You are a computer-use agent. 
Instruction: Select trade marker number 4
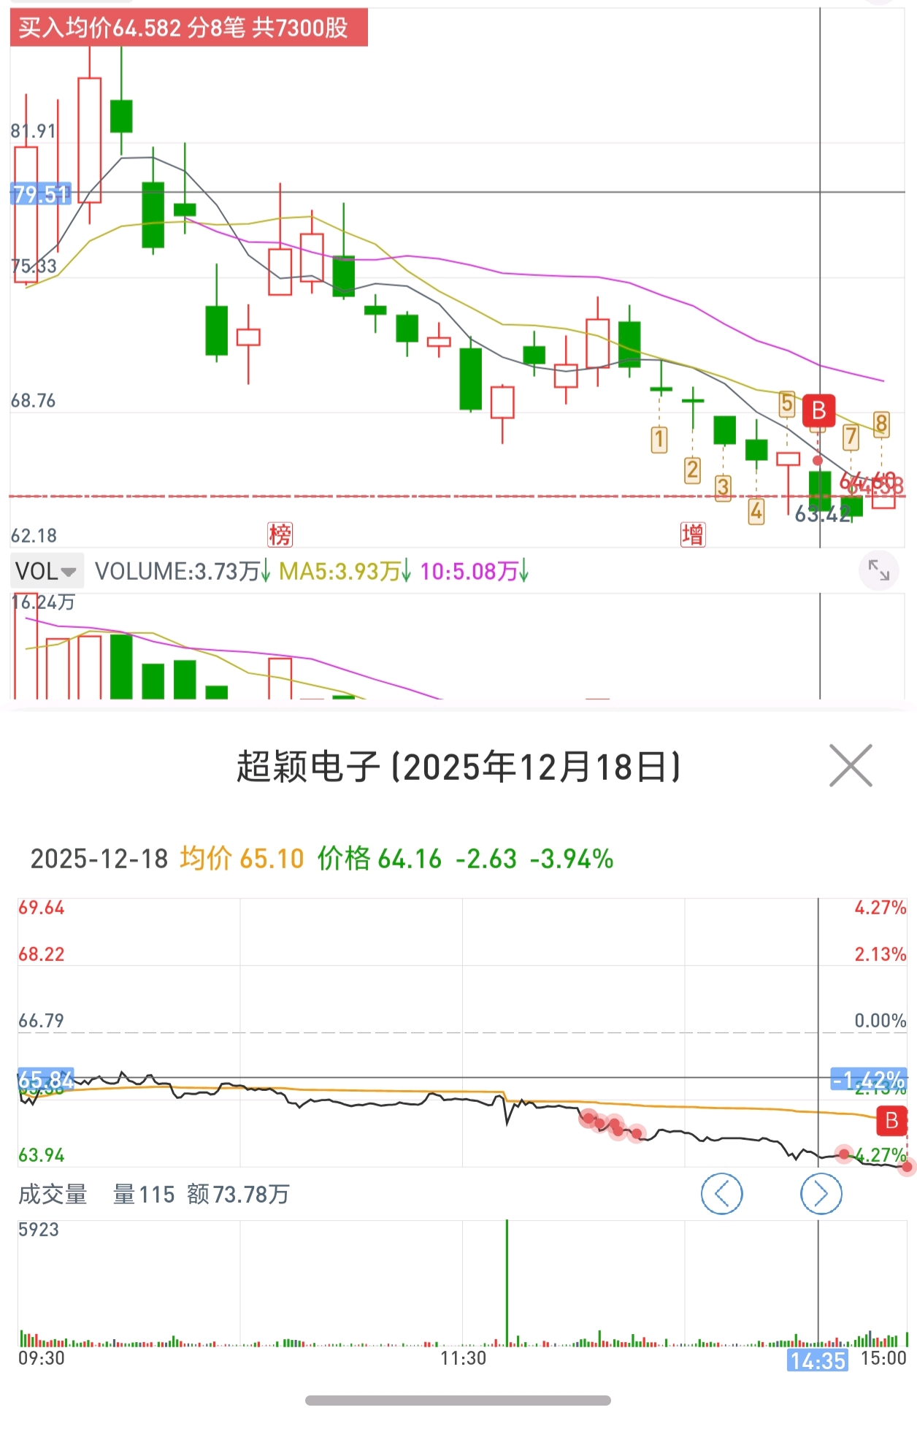point(756,511)
